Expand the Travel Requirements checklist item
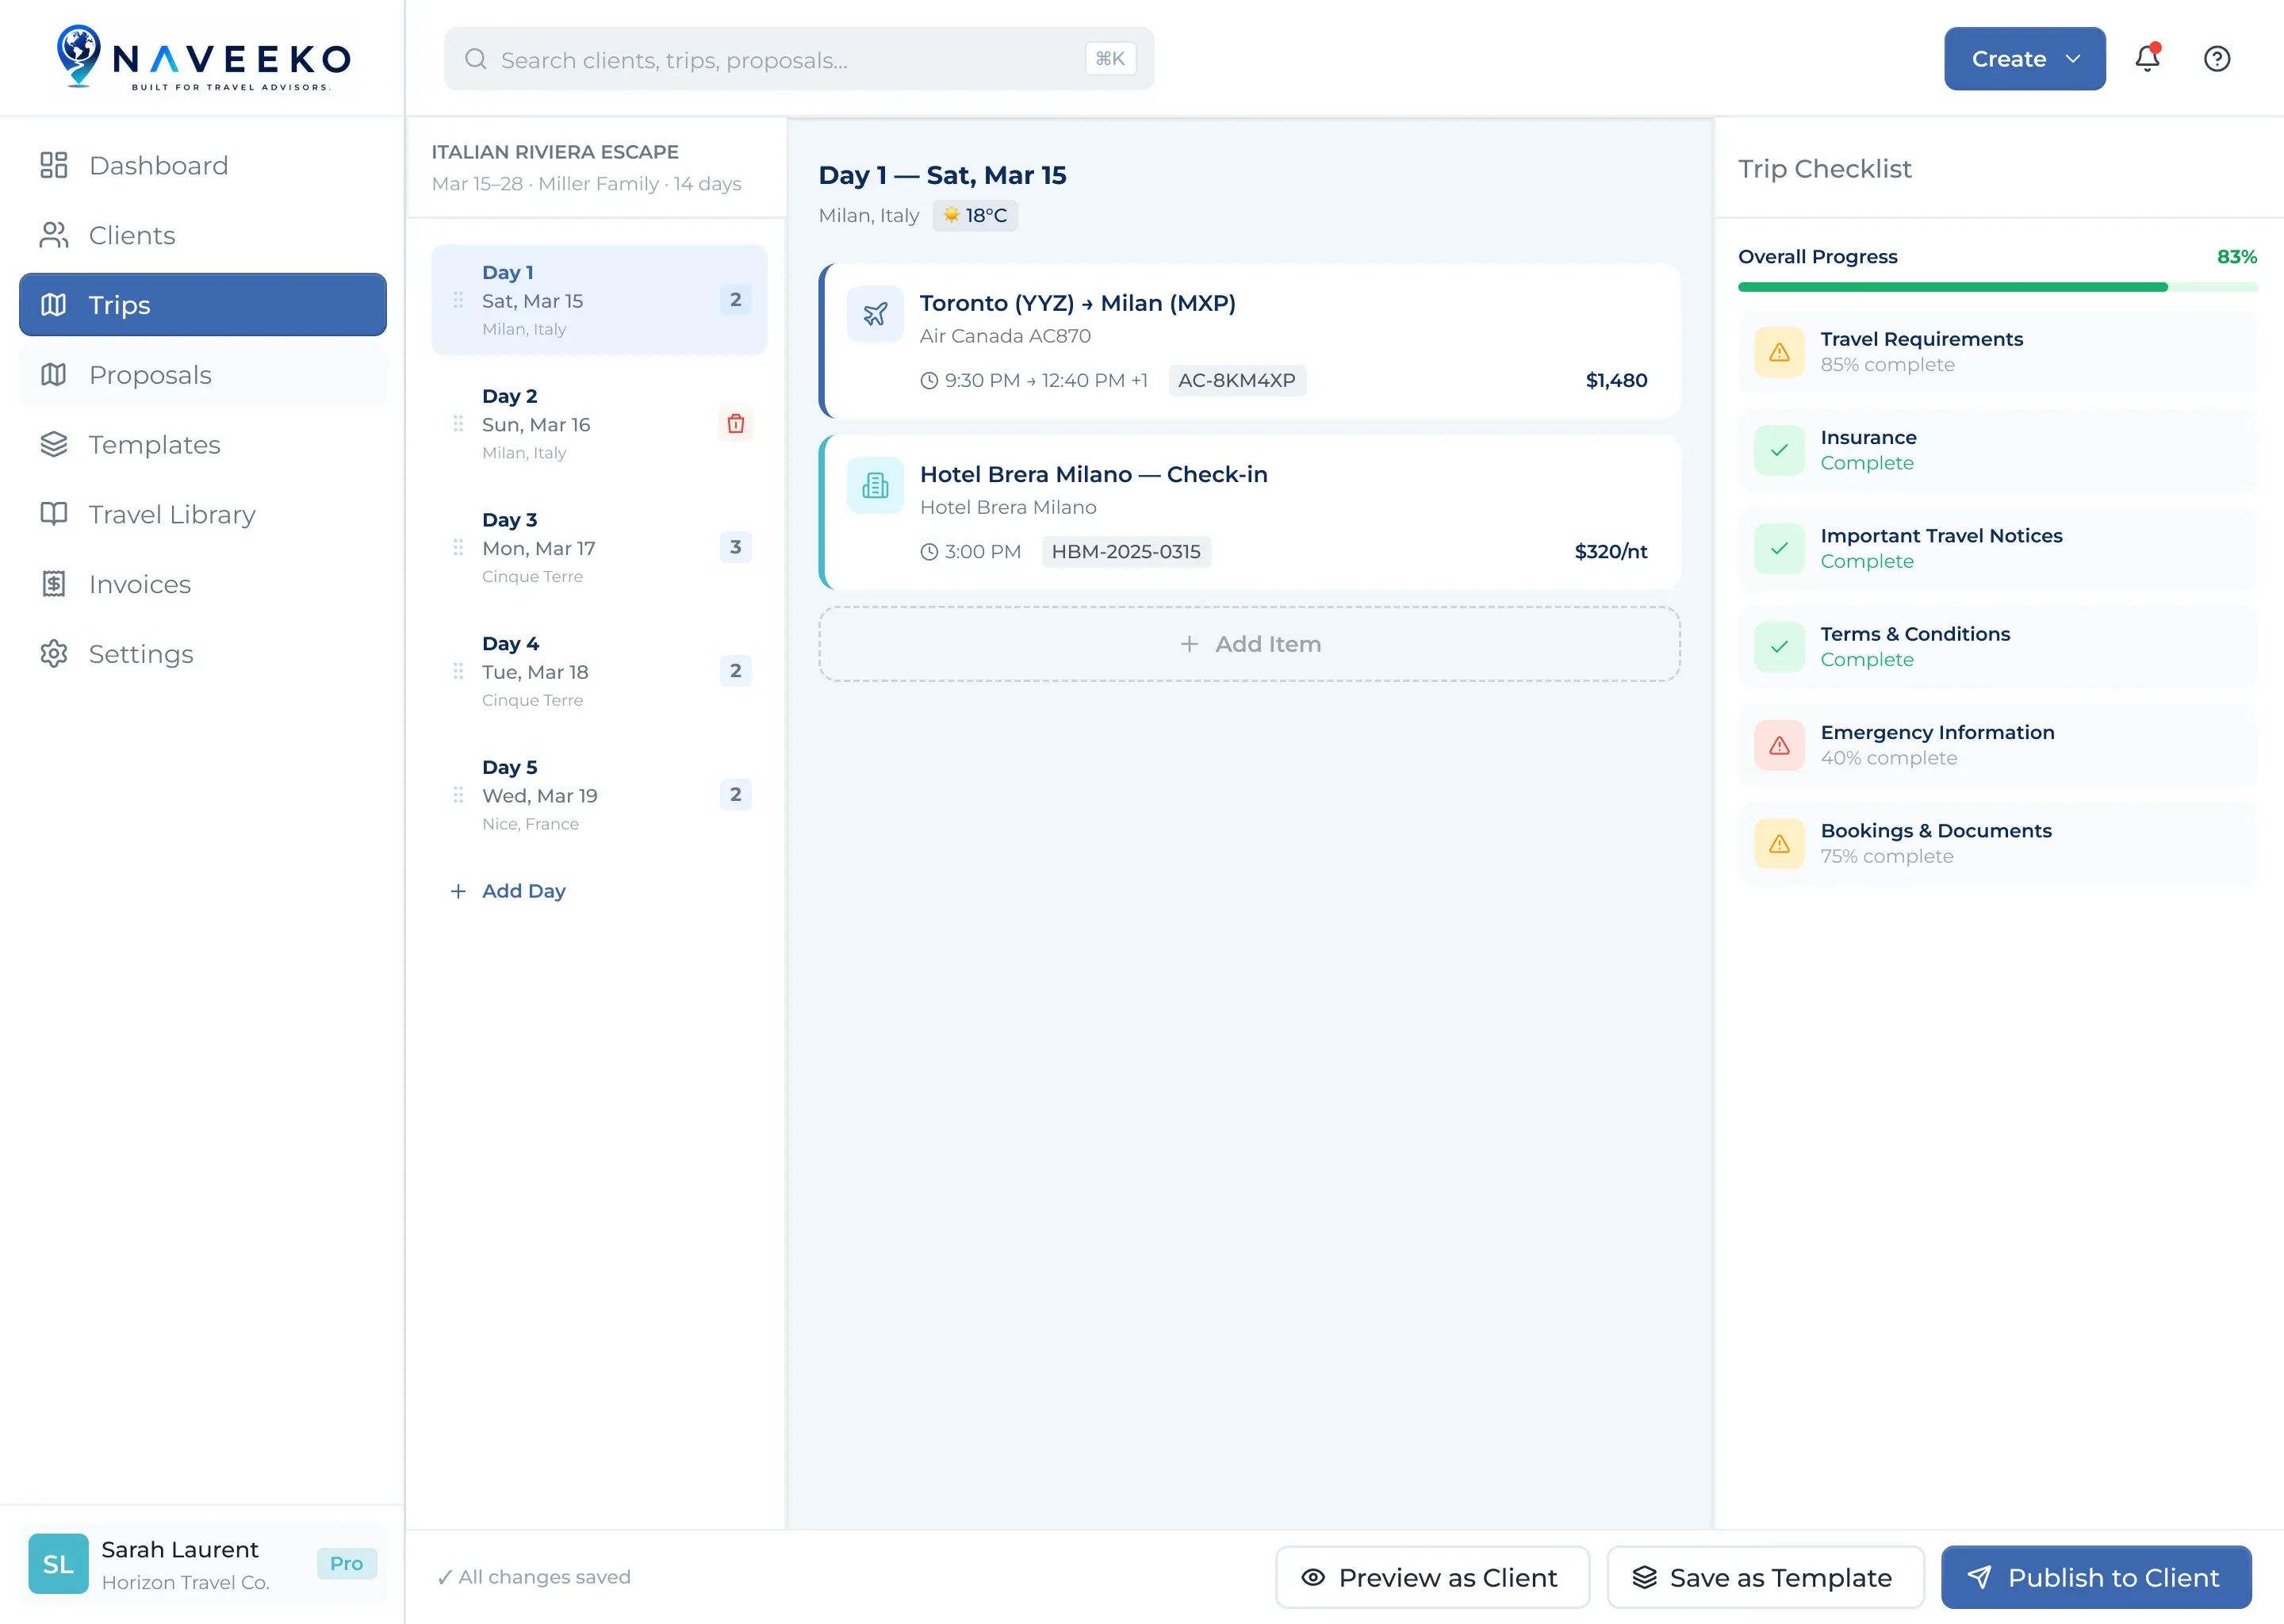This screenshot has height=1624, width=2284. coord(1997,352)
